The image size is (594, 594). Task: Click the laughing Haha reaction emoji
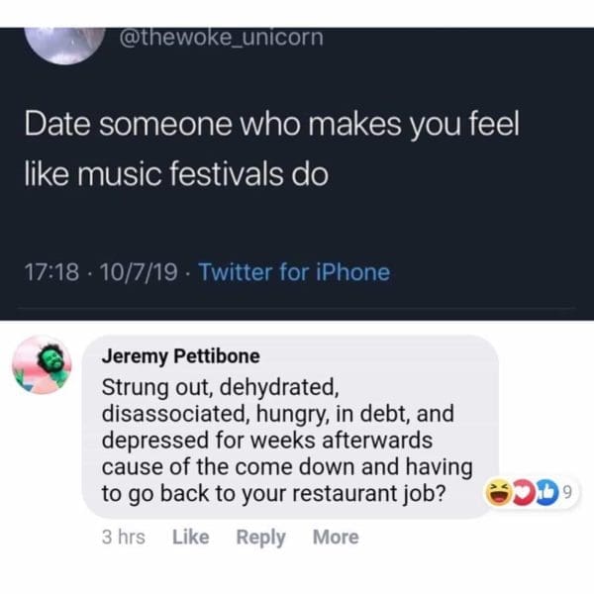[497, 492]
